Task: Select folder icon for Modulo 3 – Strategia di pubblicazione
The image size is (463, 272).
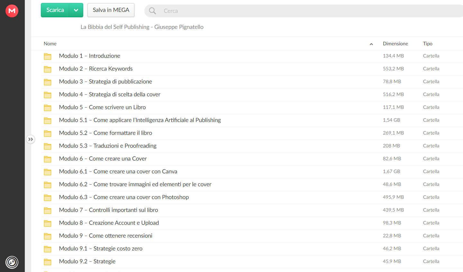Action: [48, 82]
